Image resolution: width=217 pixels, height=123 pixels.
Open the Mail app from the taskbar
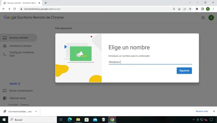(x=95, y=120)
